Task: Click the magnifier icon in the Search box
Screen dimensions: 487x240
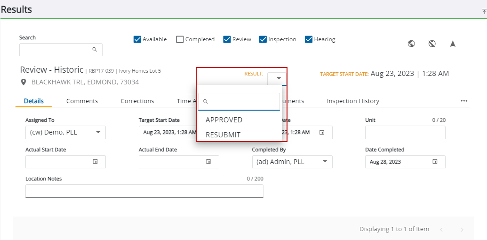Action: pyautogui.click(x=95, y=49)
